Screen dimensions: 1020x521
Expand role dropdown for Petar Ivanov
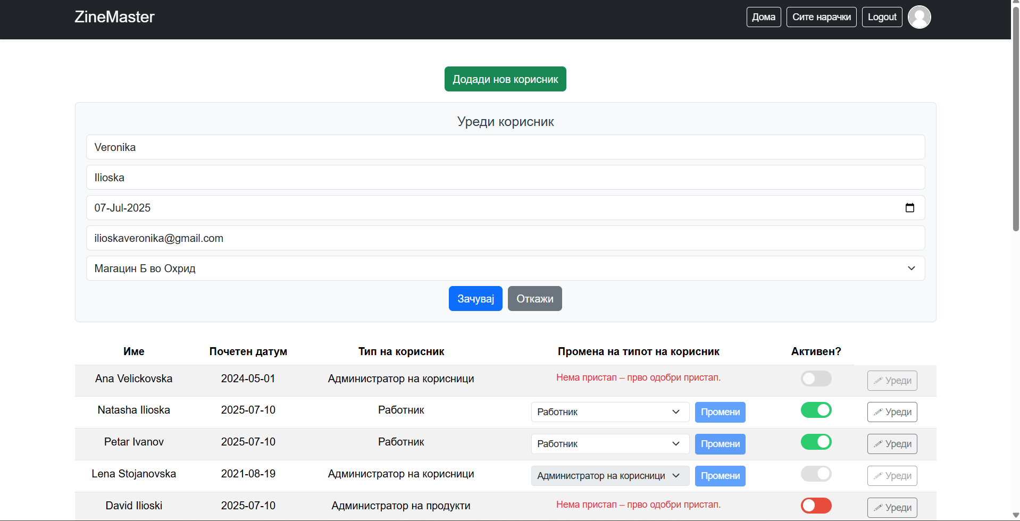(609, 444)
